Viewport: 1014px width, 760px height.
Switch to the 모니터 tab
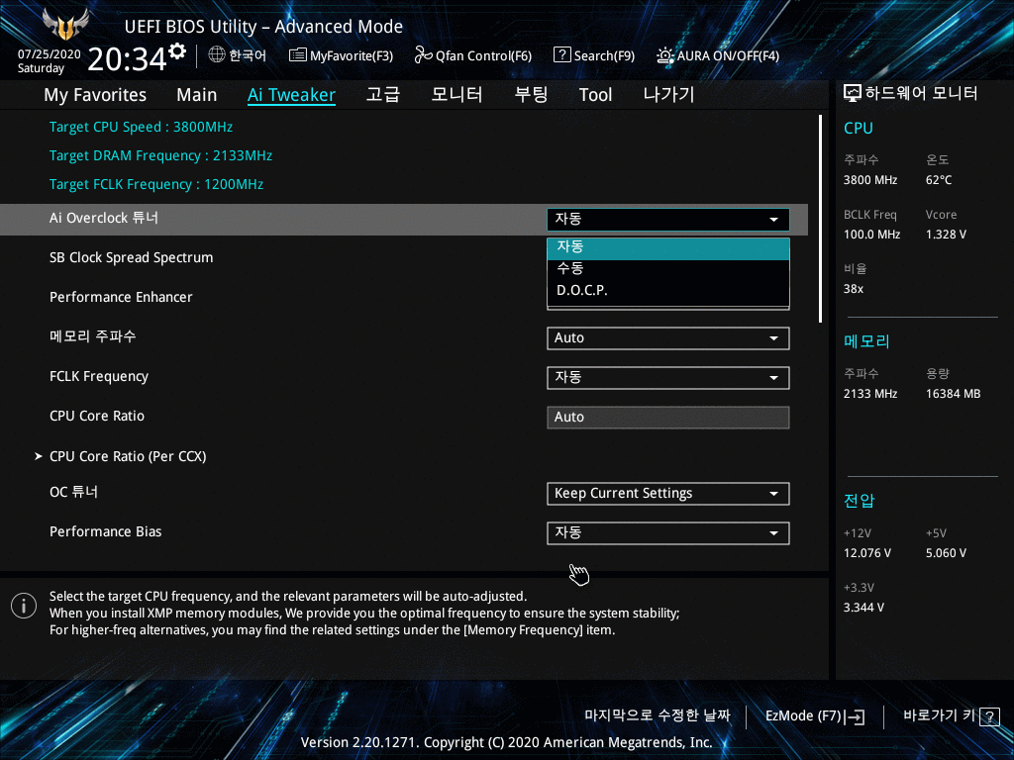(456, 94)
